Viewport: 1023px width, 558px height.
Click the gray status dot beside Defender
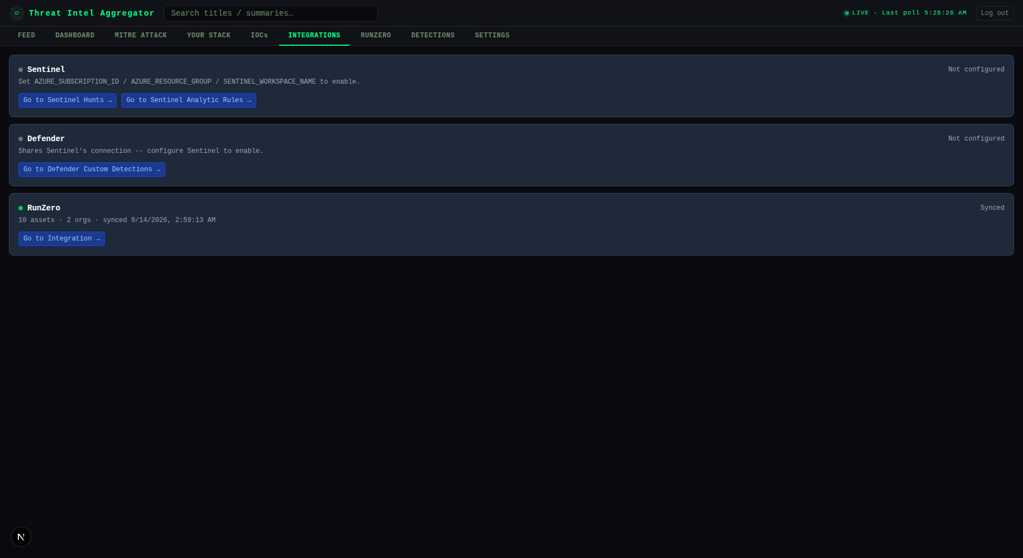[21, 139]
